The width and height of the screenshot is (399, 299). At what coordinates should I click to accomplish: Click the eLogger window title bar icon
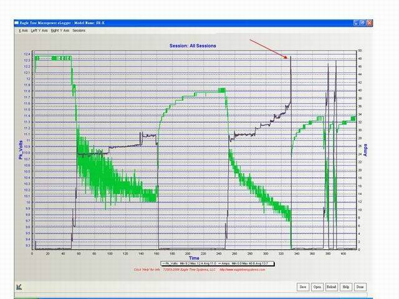coord(17,23)
